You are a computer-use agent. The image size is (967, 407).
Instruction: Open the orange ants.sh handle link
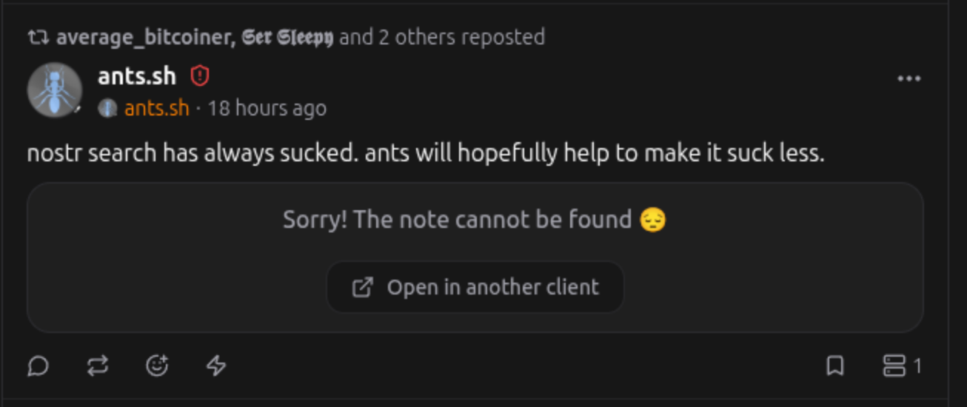click(x=156, y=108)
